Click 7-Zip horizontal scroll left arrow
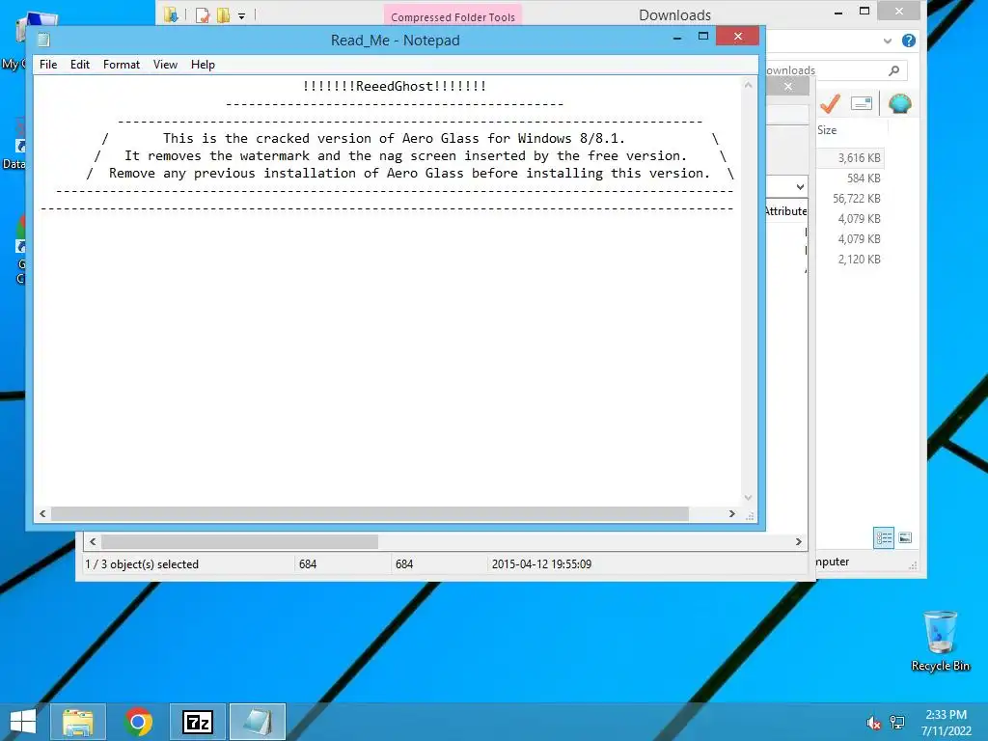The image size is (988, 741). [93, 541]
